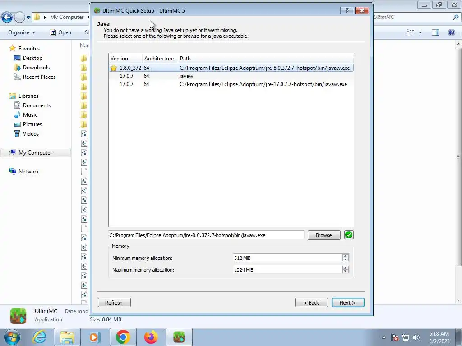Screen dimensions: 462x346
Task: Decrease minimum memory allocation
Action: [x=345, y=260]
